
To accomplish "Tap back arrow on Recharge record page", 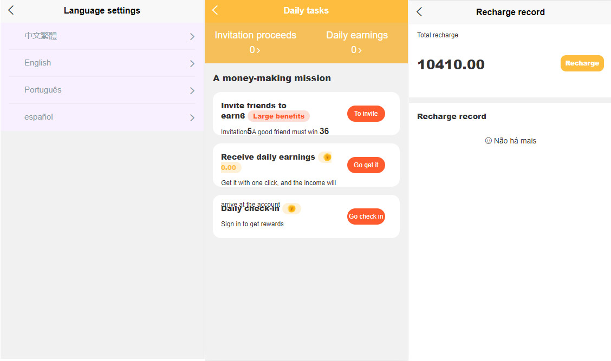I will tap(419, 12).
